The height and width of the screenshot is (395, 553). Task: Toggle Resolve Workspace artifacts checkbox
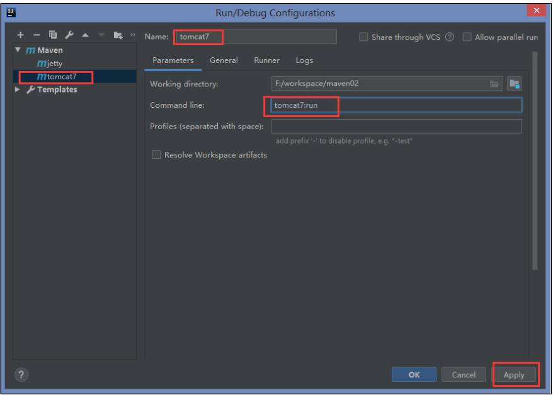(156, 155)
